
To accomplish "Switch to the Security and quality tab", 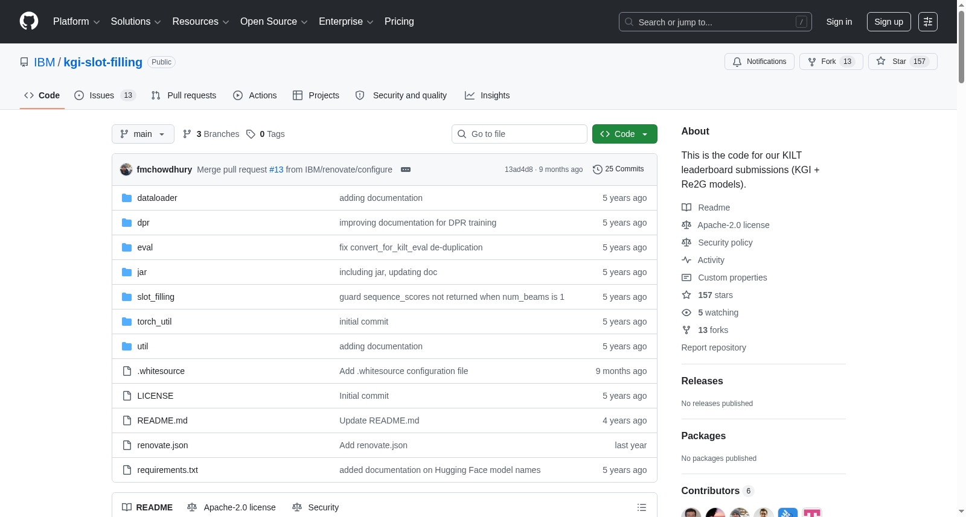I will click(401, 95).
